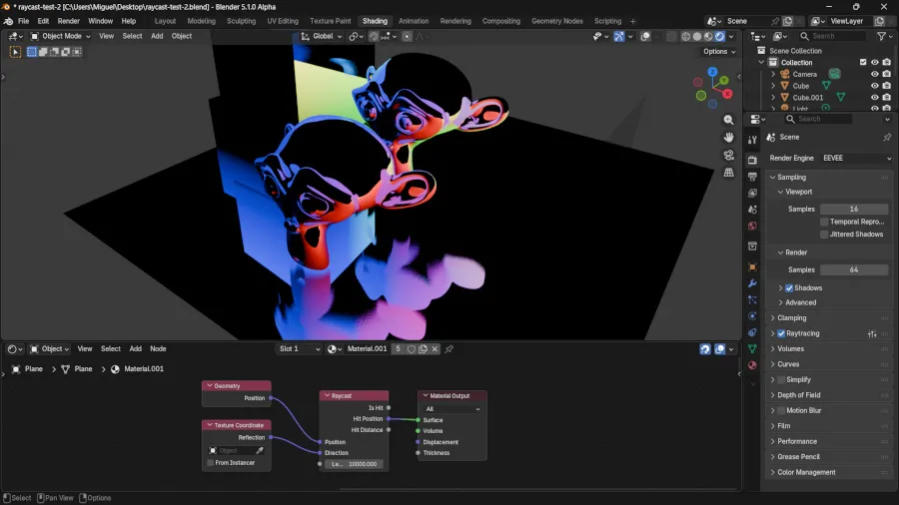The image size is (899, 505).
Task: Click the viewport Options button
Action: click(718, 52)
